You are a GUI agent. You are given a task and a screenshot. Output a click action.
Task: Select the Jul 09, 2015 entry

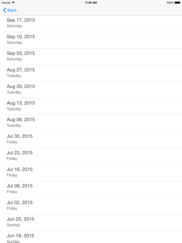(x=91, y=189)
